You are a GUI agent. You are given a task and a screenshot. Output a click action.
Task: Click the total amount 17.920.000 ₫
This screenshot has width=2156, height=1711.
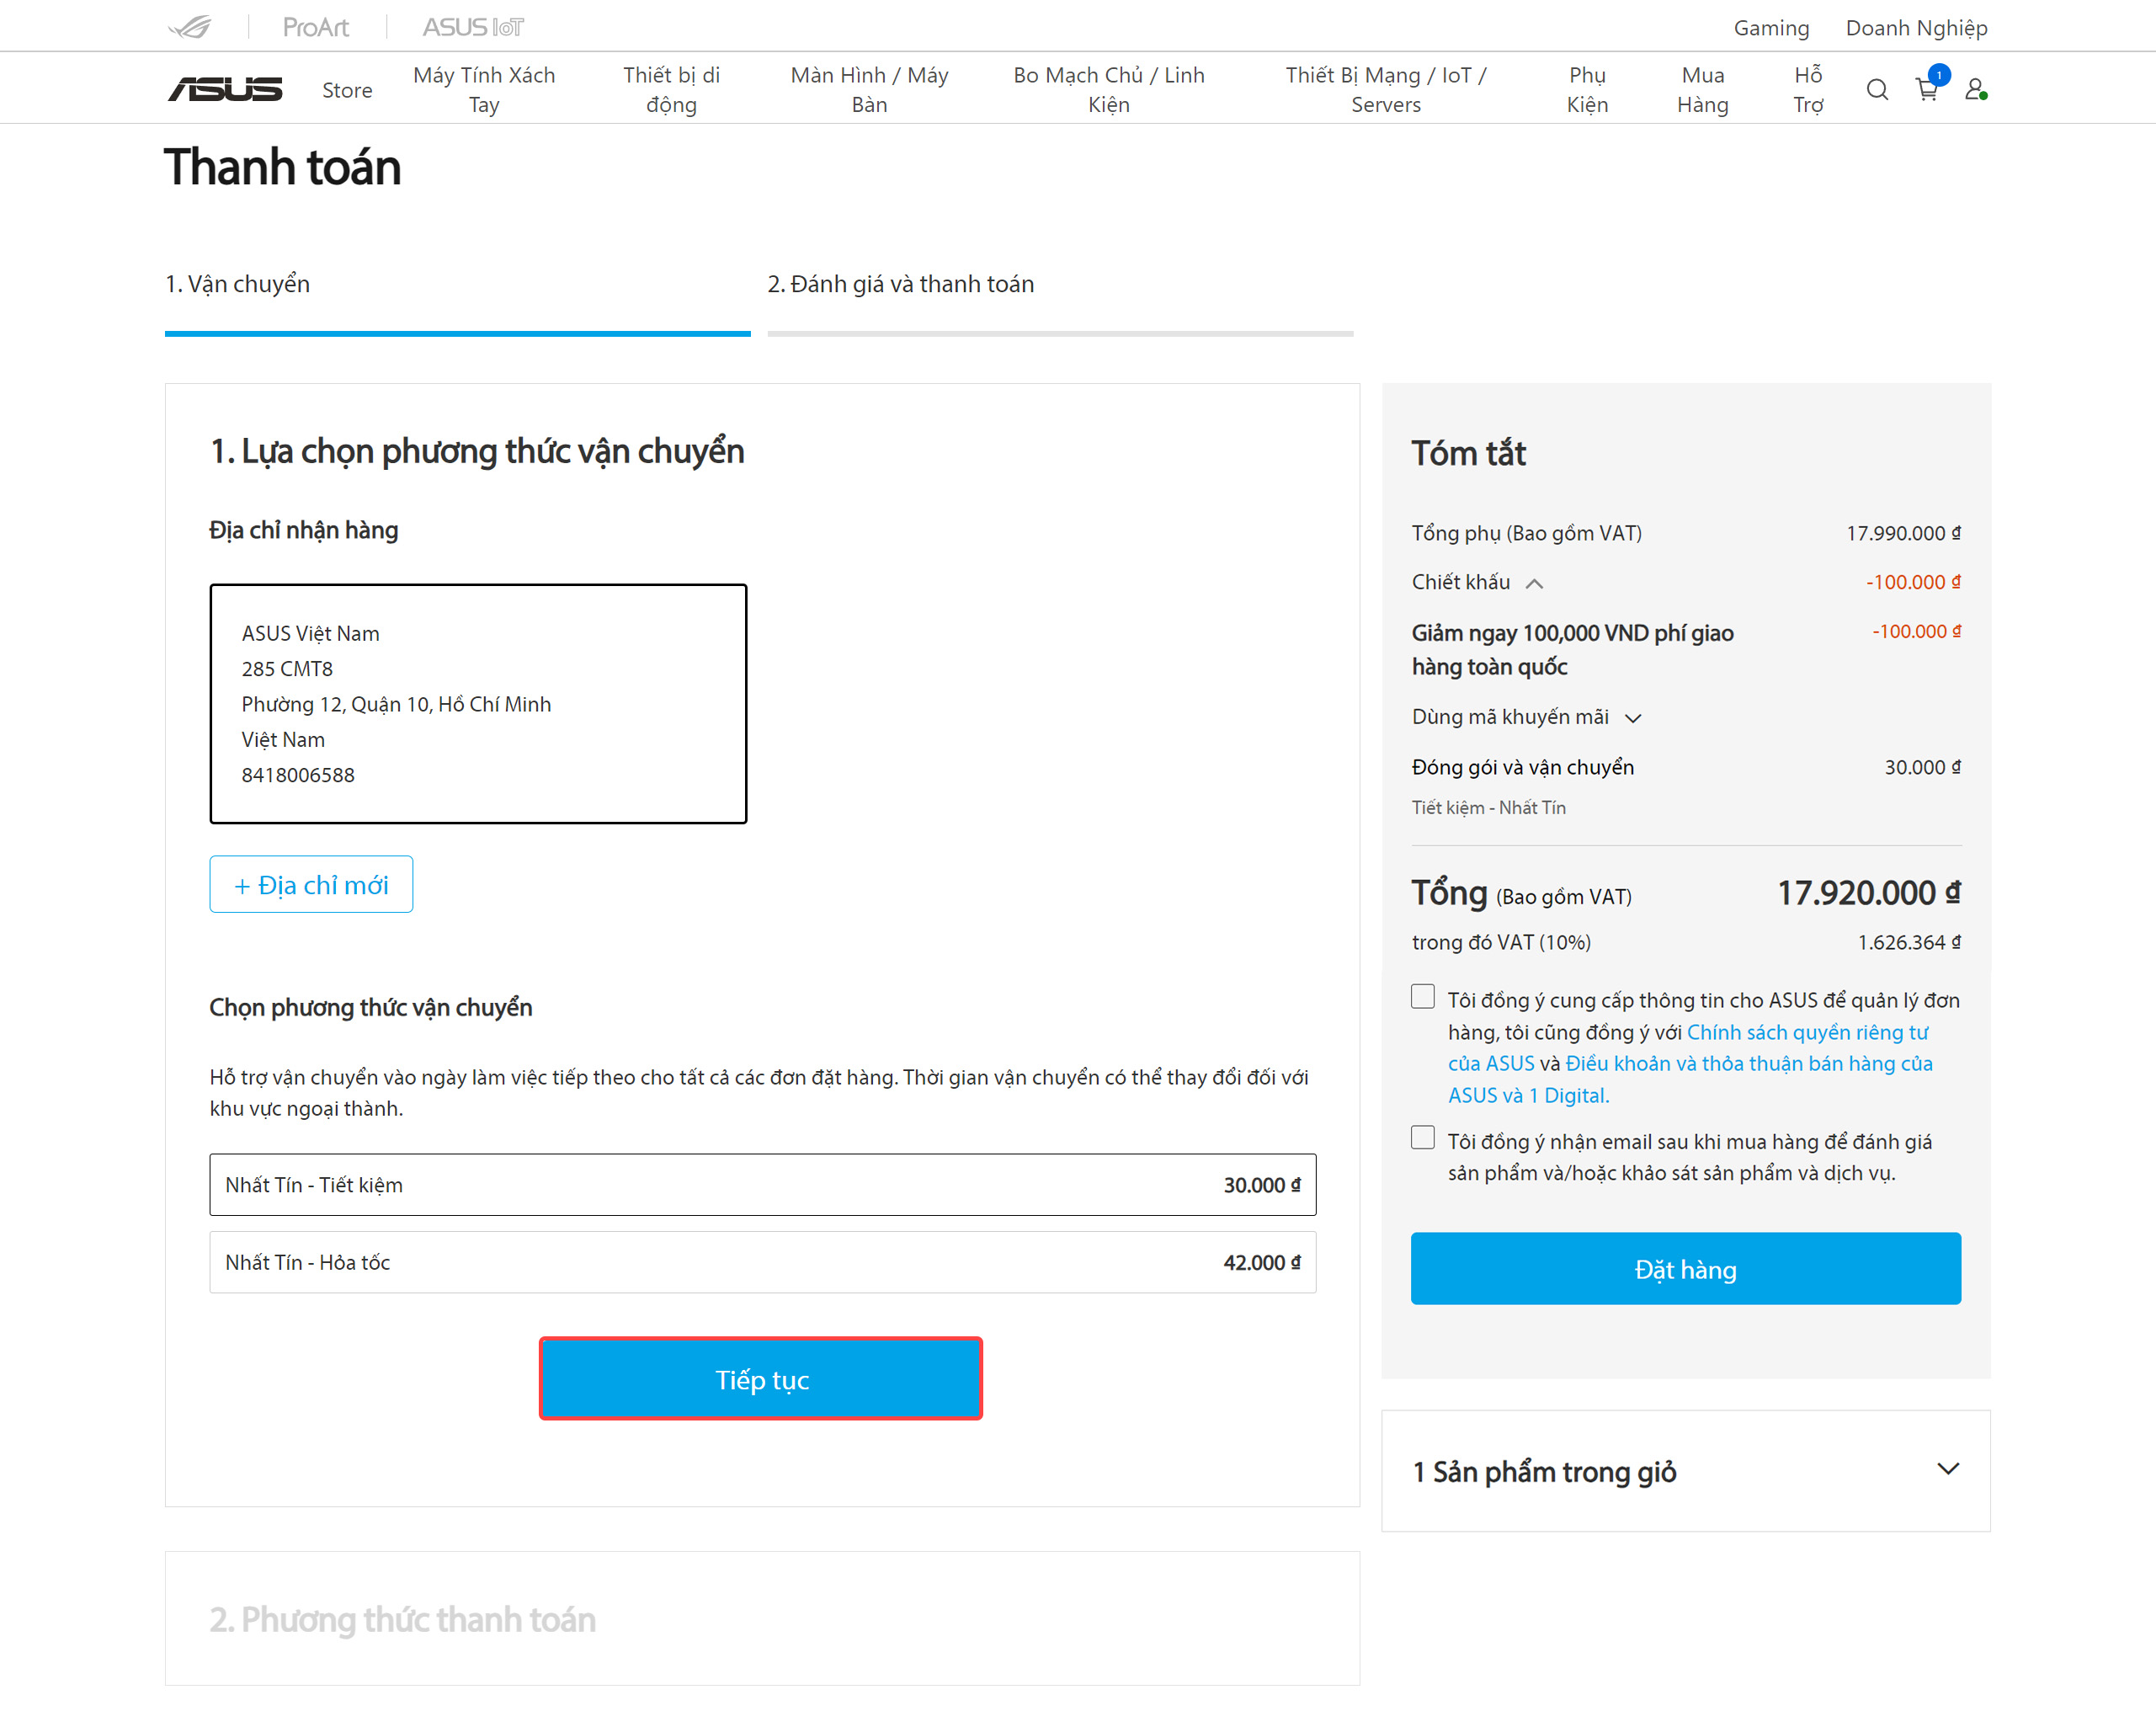(x=1868, y=893)
